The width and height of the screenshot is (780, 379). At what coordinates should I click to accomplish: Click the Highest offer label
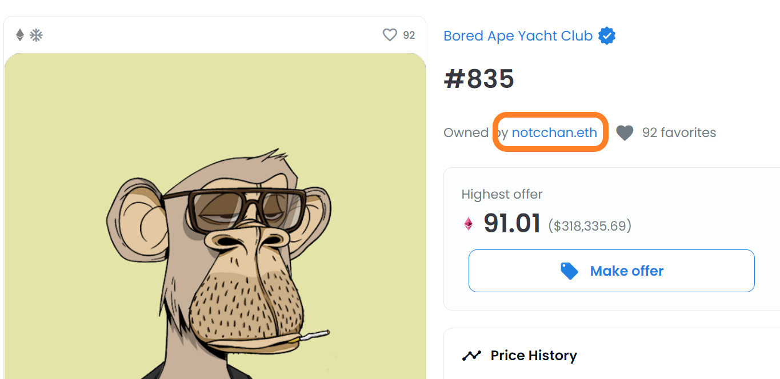(x=502, y=194)
